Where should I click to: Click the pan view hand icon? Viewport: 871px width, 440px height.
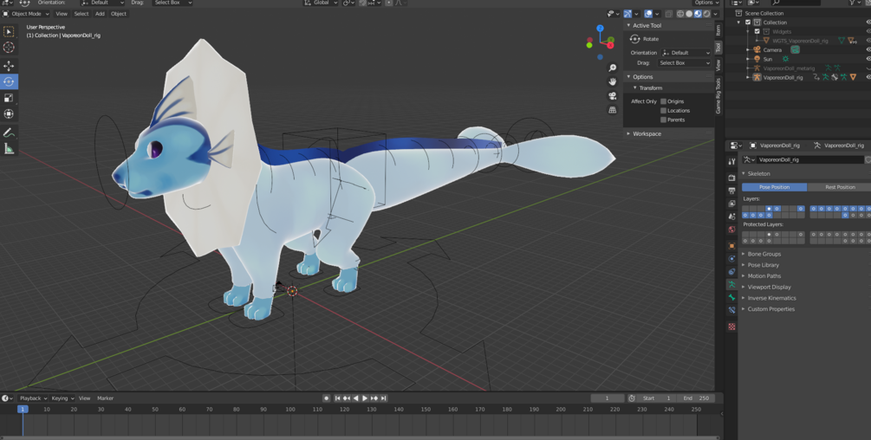coord(612,81)
